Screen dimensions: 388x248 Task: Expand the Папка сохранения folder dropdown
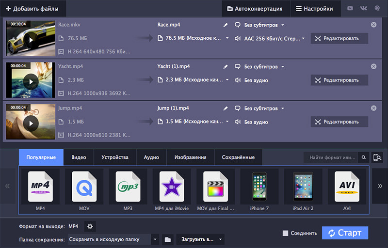155,239
